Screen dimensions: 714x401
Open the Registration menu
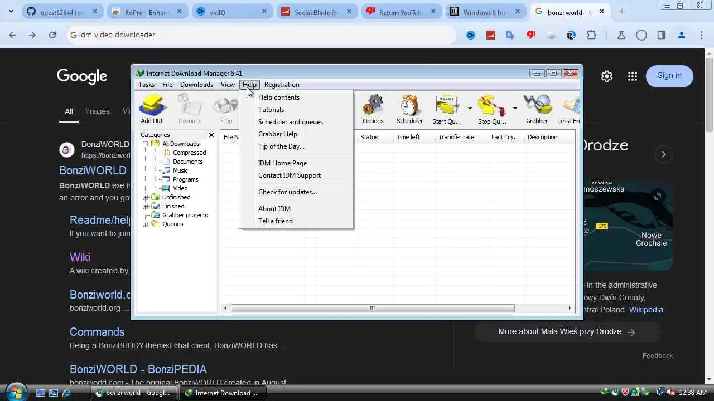pyautogui.click(x=282, y=85)
